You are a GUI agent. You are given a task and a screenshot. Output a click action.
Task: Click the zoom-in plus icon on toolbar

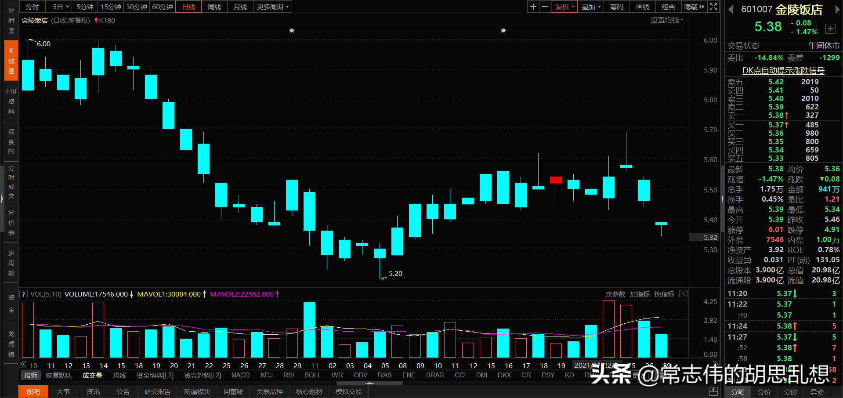pyautogui.click(x=533, y=7)
